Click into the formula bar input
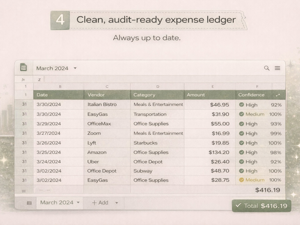The width and height of the screenshot is (300, 225). click(164, 79)
